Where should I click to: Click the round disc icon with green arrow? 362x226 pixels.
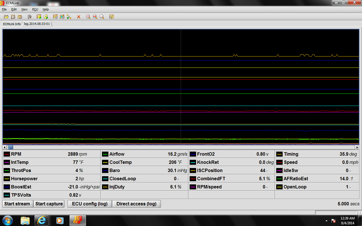click(46, 17)
